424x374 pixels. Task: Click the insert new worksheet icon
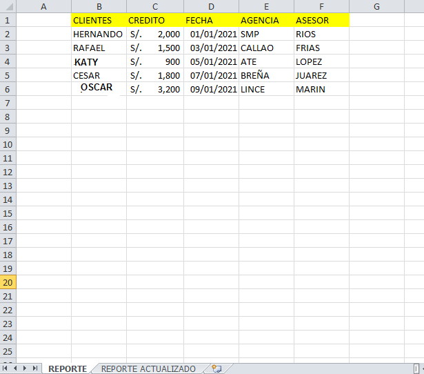[216, 368]
